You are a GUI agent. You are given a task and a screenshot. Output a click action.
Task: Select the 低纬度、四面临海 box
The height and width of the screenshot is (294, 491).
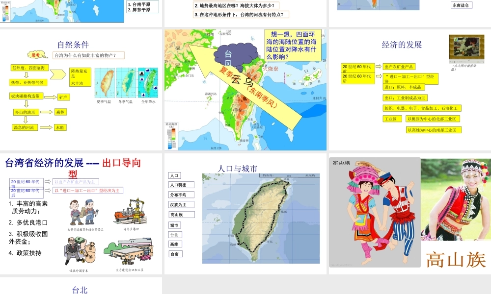click(x=29, y=68)
